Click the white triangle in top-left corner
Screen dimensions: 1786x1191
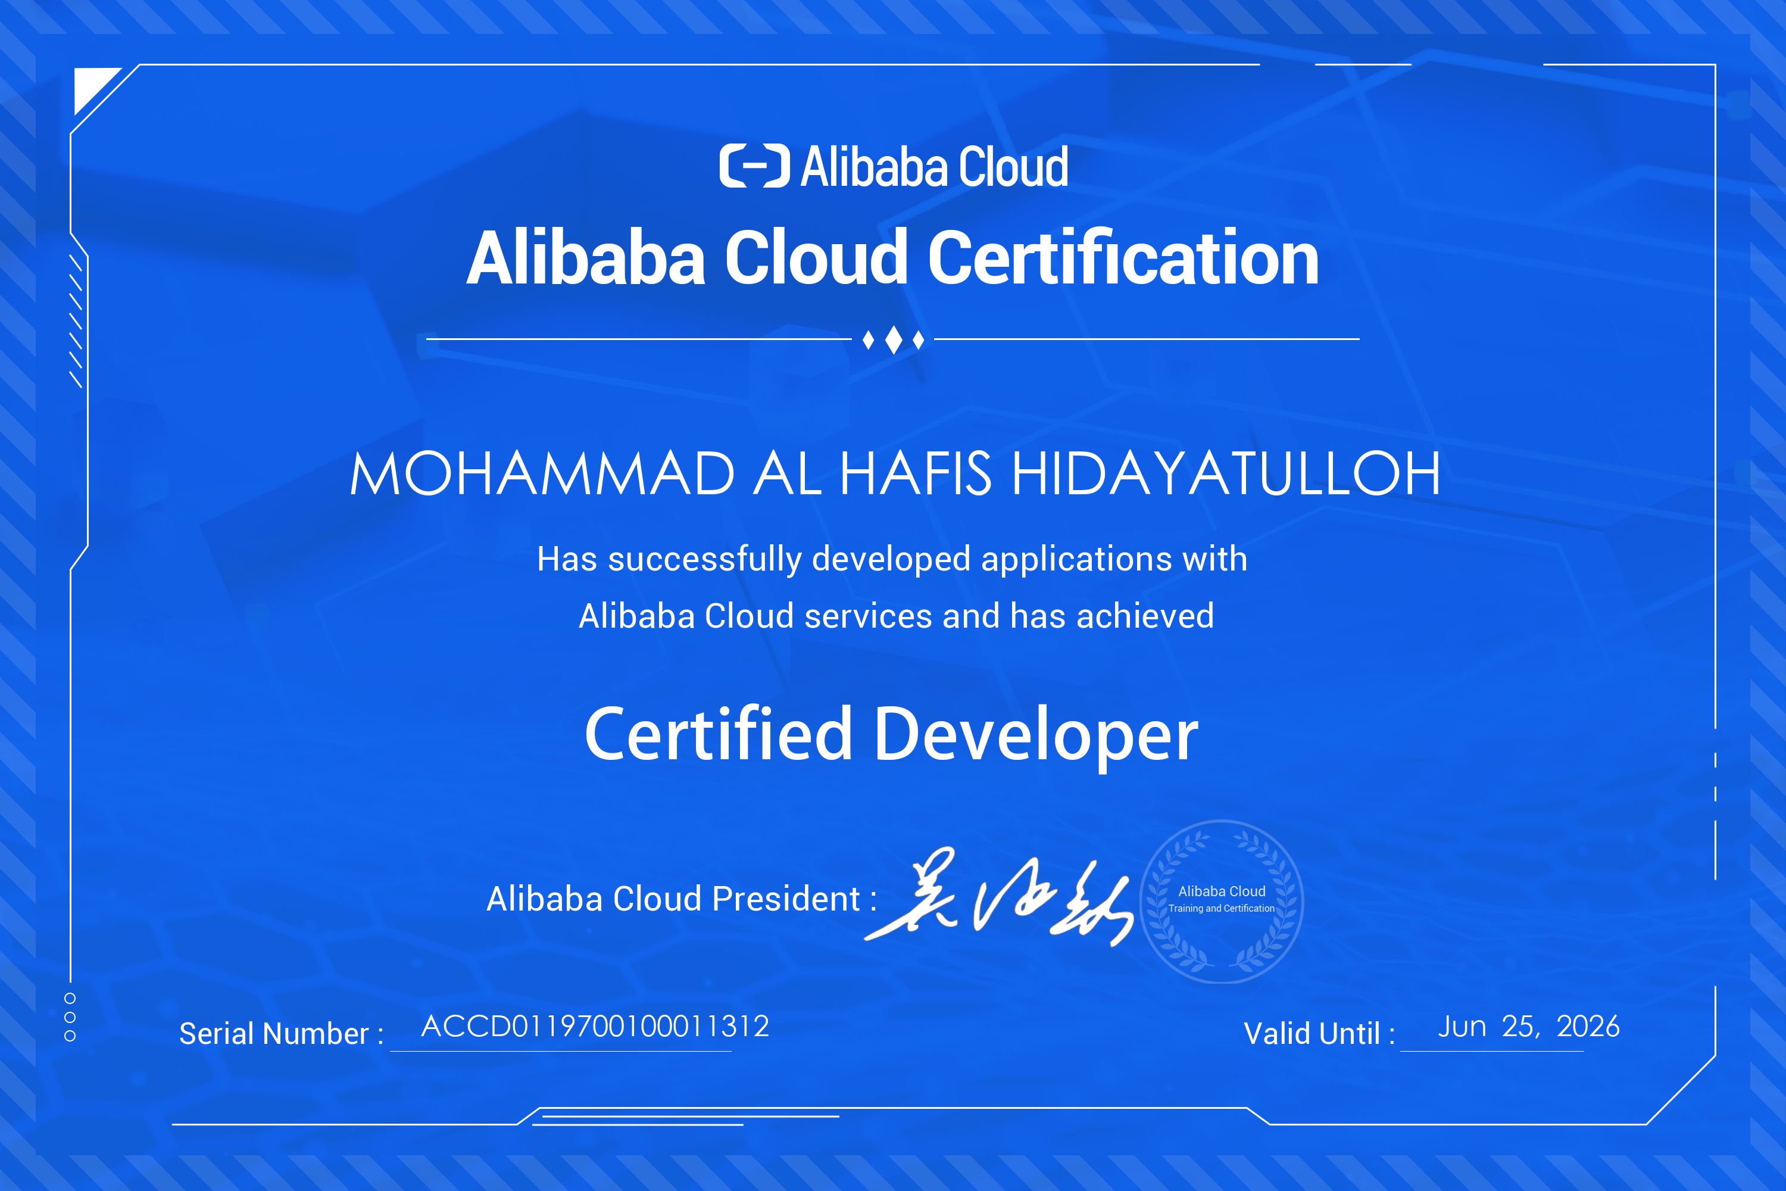click(90, 85)
